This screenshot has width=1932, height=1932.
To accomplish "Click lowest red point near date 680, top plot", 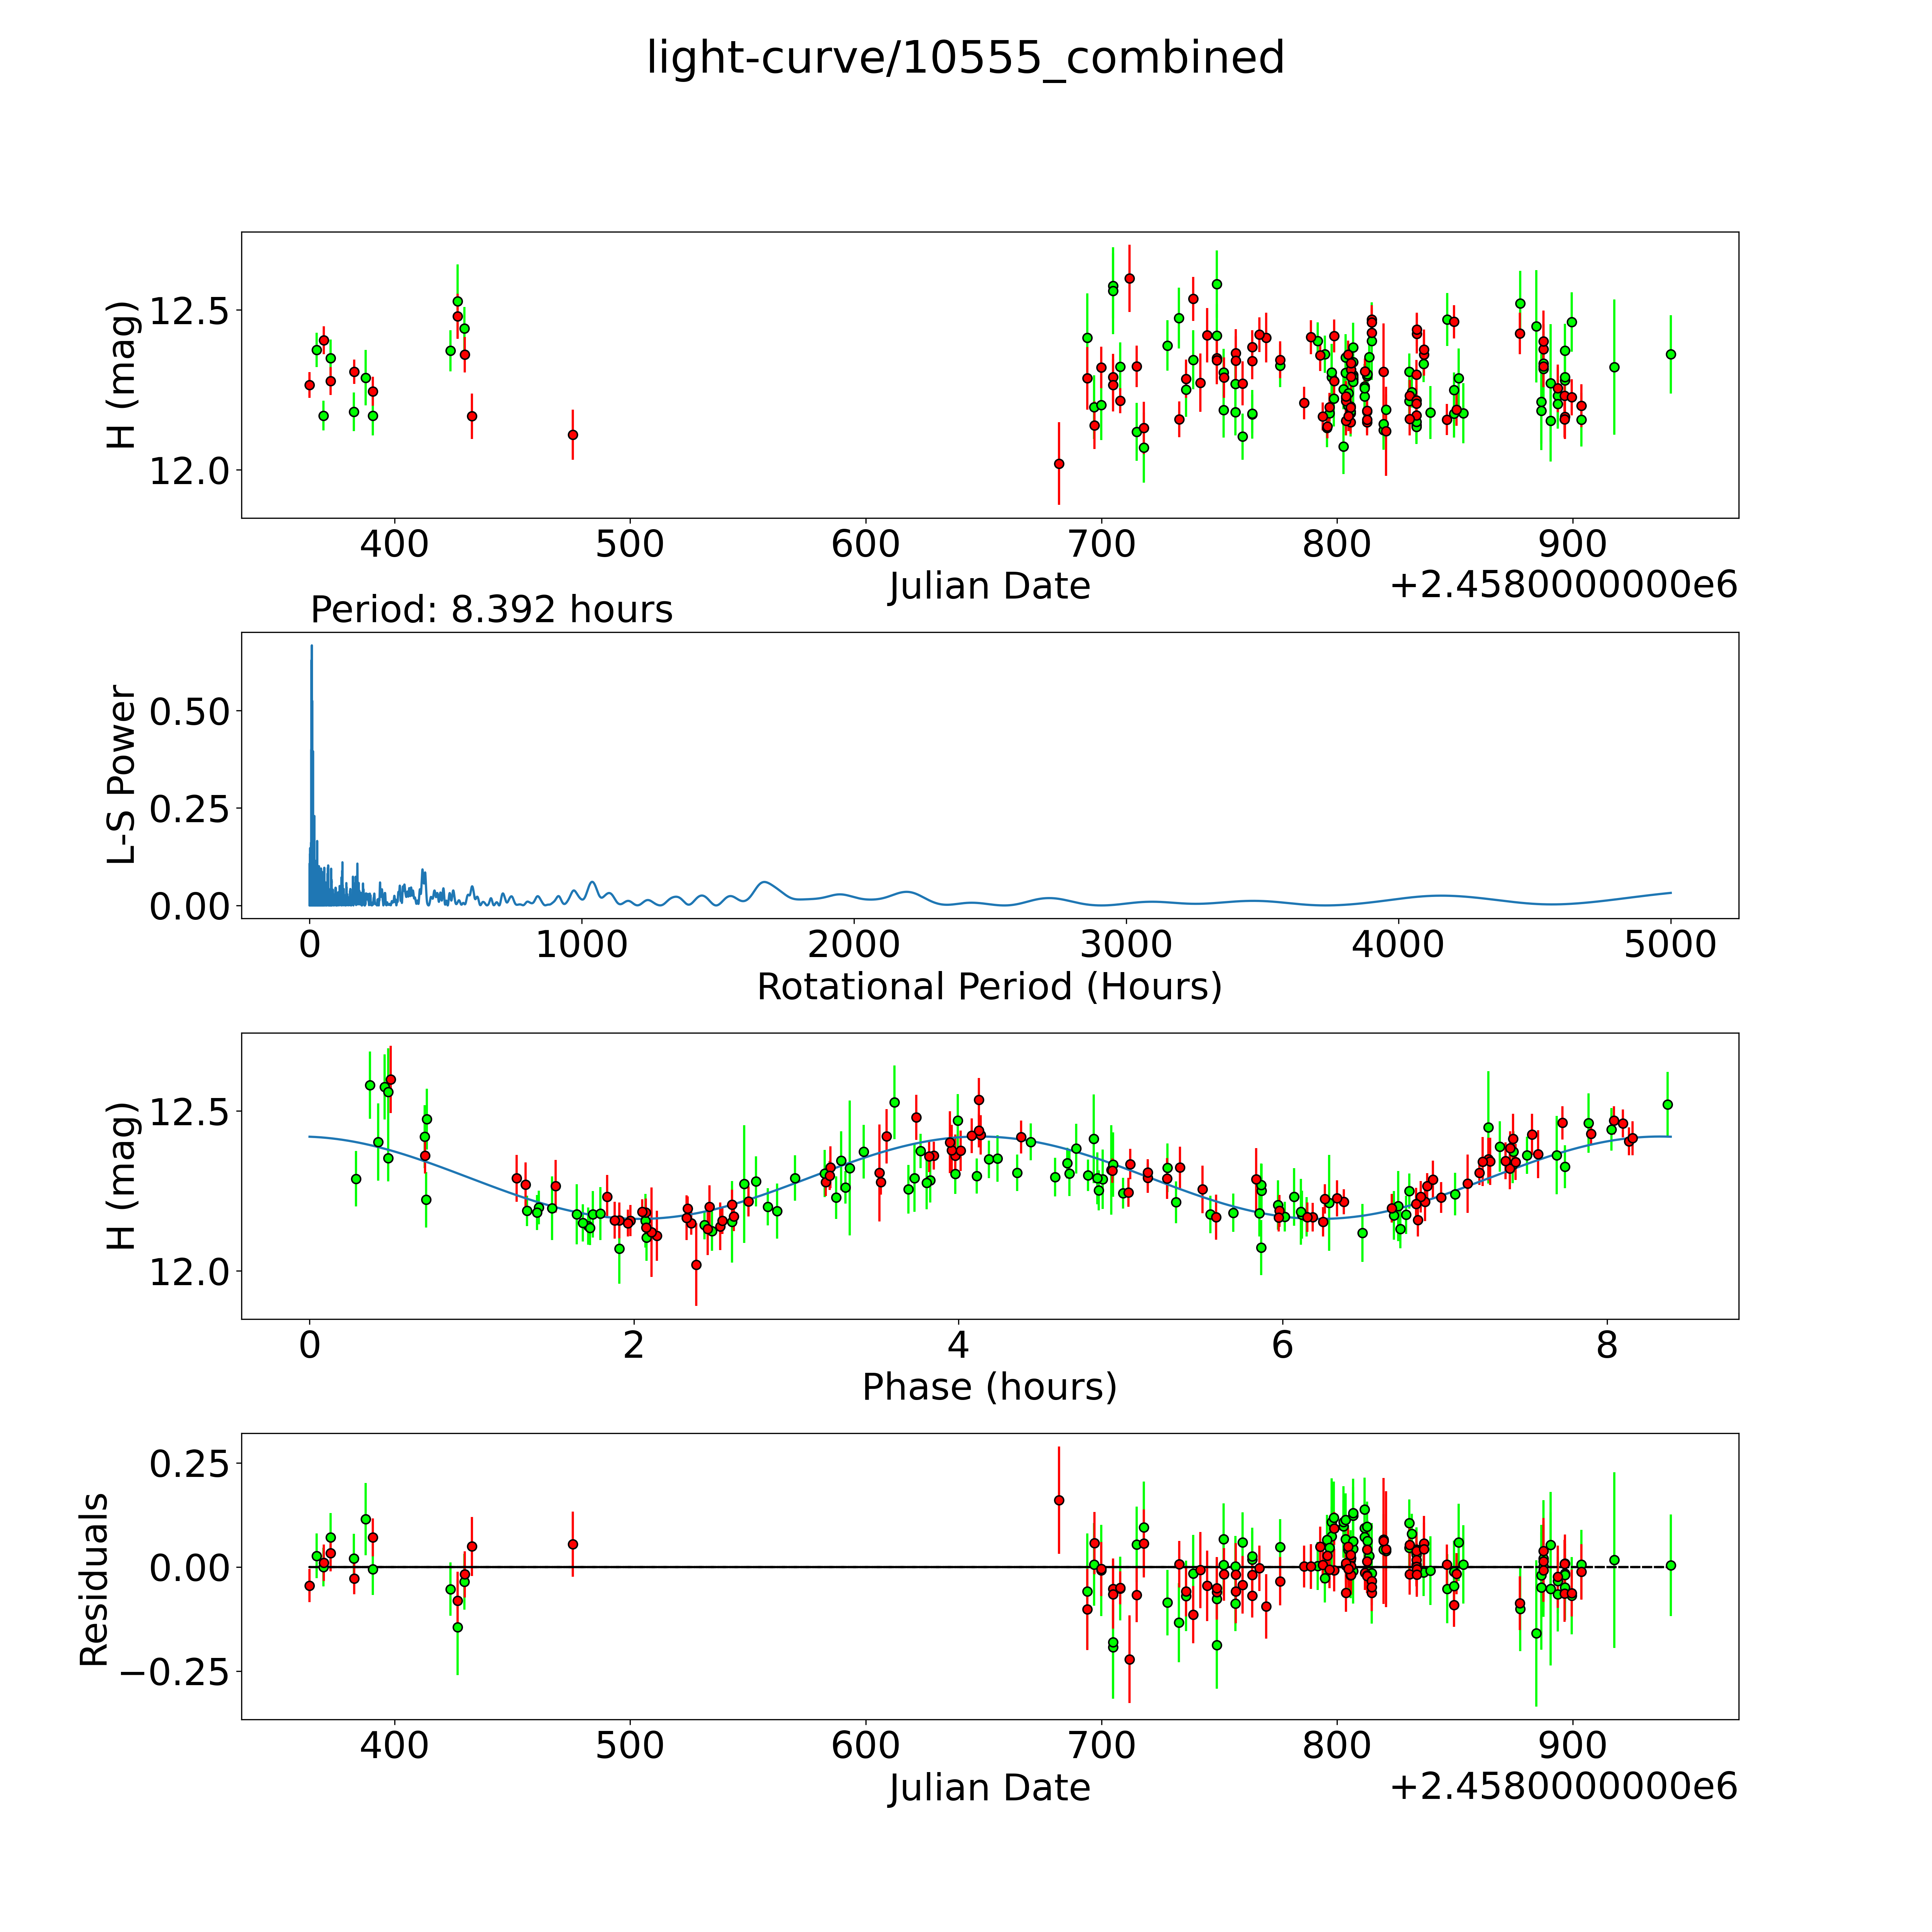I will click(x=1059, y=464).
